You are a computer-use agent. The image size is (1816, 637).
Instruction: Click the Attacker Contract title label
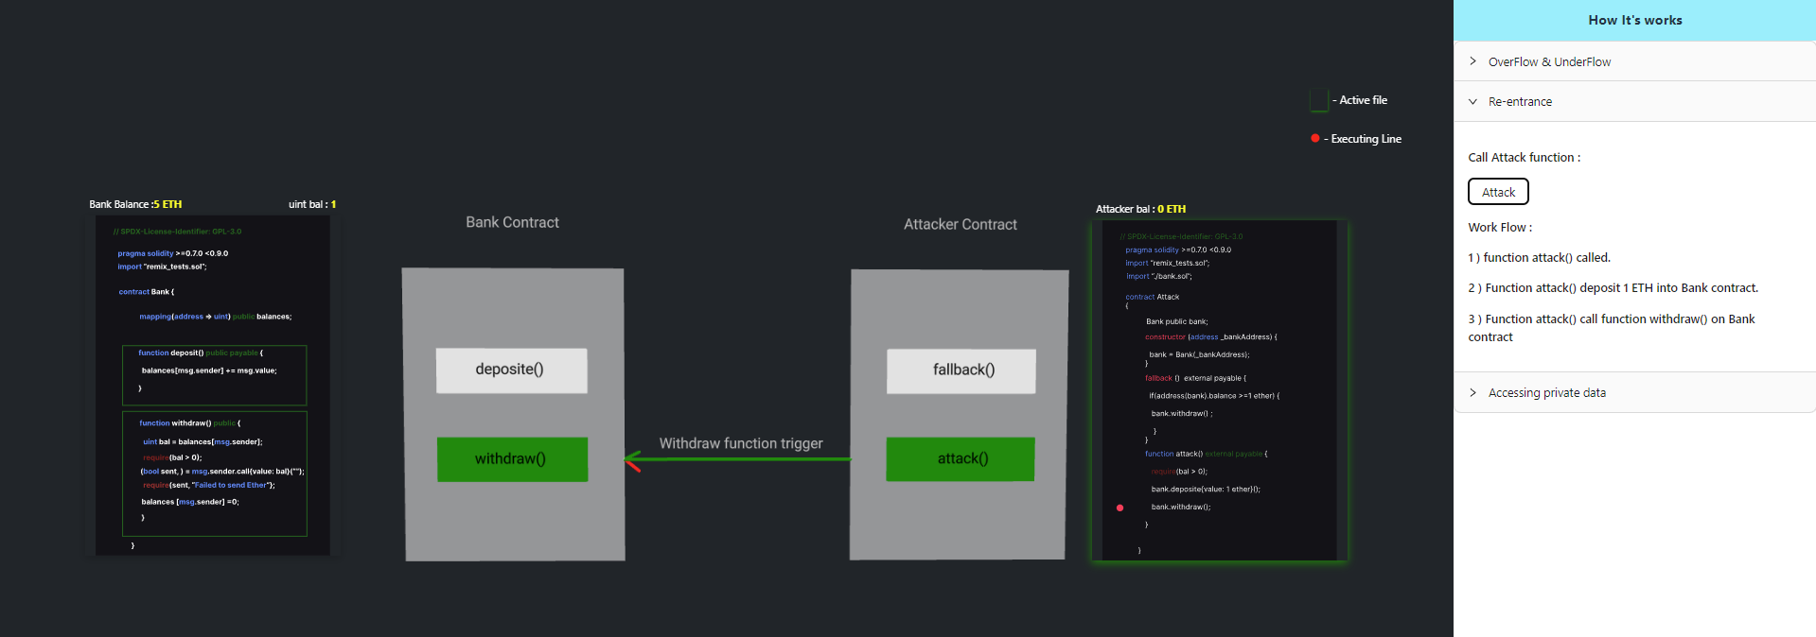[960, 225]
